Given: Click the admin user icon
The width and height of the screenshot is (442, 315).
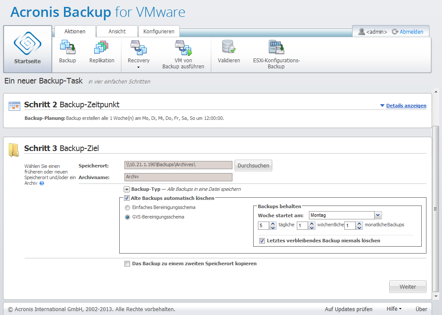Looking at the screenshot, I should tap(361, 31).
